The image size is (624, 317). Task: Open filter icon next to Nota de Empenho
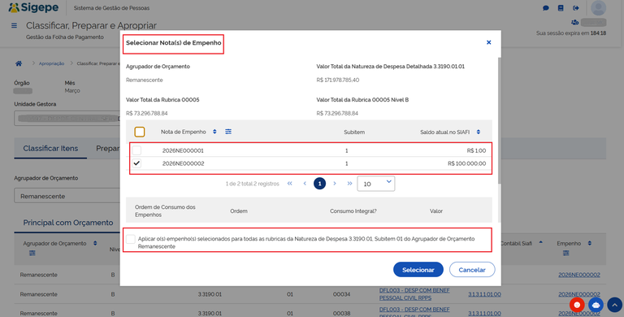pos(228,132)
